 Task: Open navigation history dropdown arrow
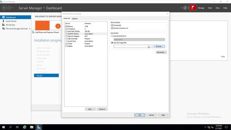(x=13, y=8)
